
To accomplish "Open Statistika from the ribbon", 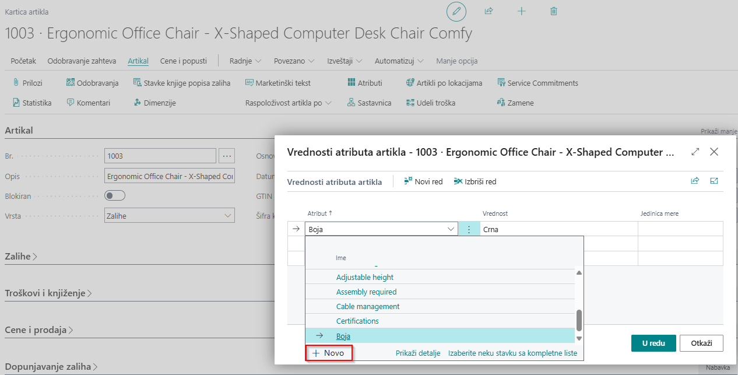I will [32, 103].
